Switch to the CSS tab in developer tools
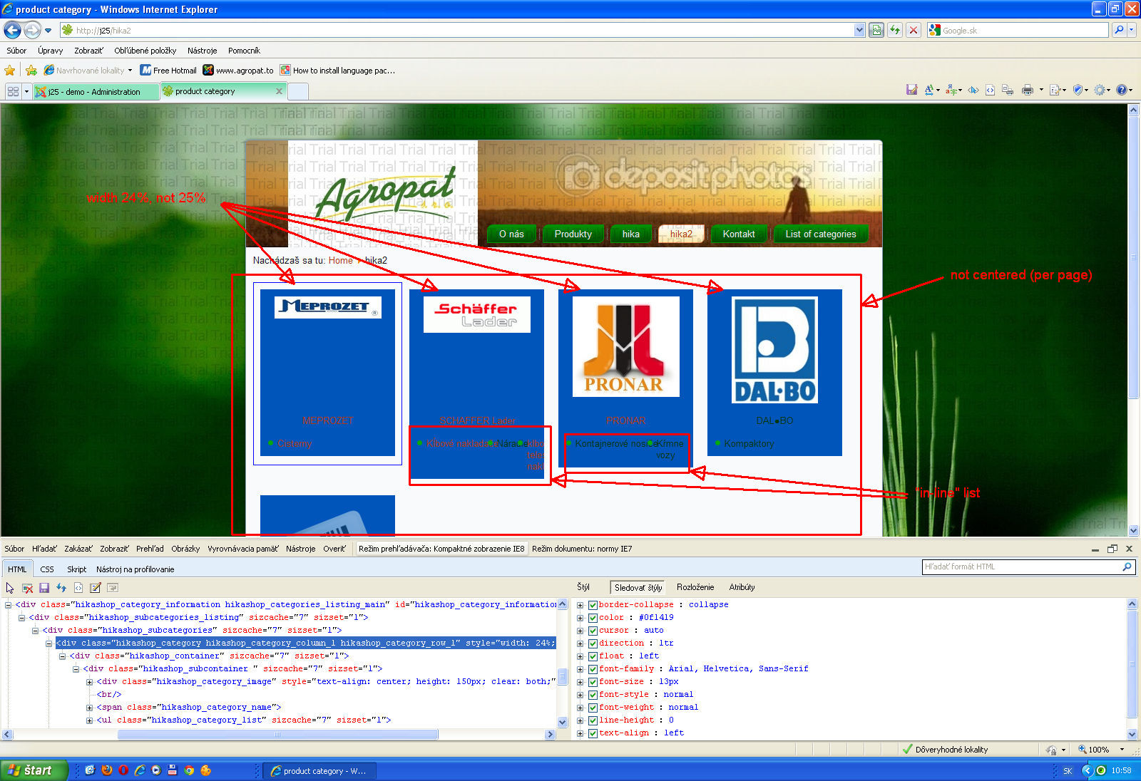 [x=47, y=569]
